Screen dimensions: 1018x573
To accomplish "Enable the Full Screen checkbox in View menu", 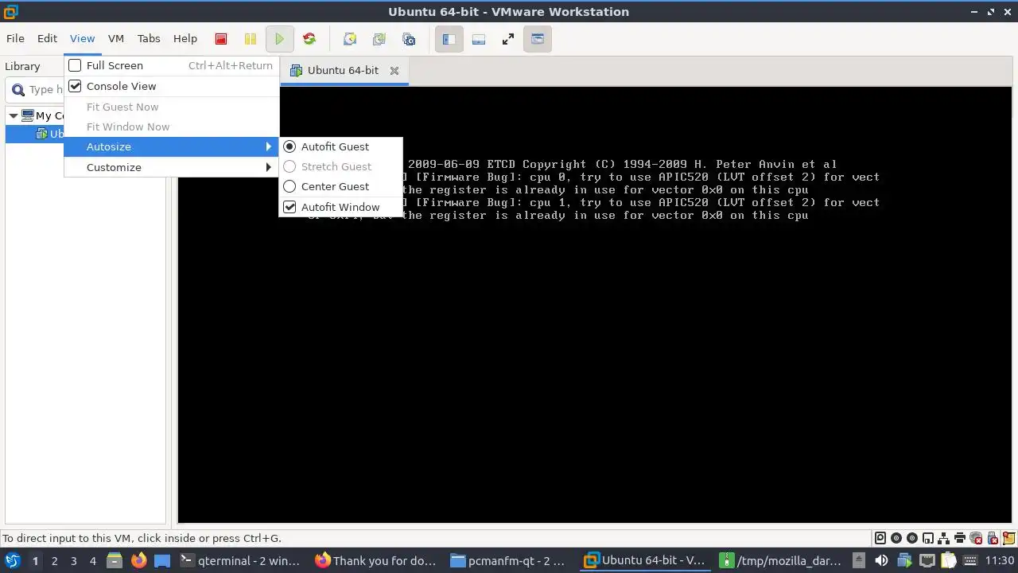I will [75, 65].
